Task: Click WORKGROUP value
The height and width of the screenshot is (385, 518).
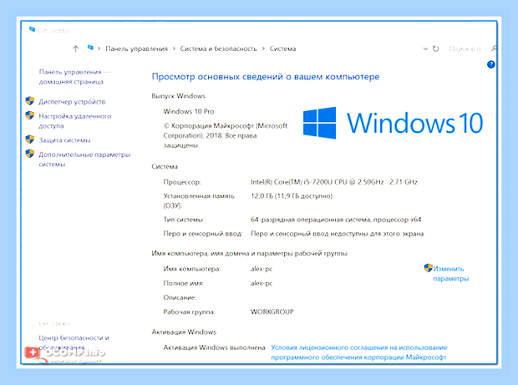Action: point(272,312)
